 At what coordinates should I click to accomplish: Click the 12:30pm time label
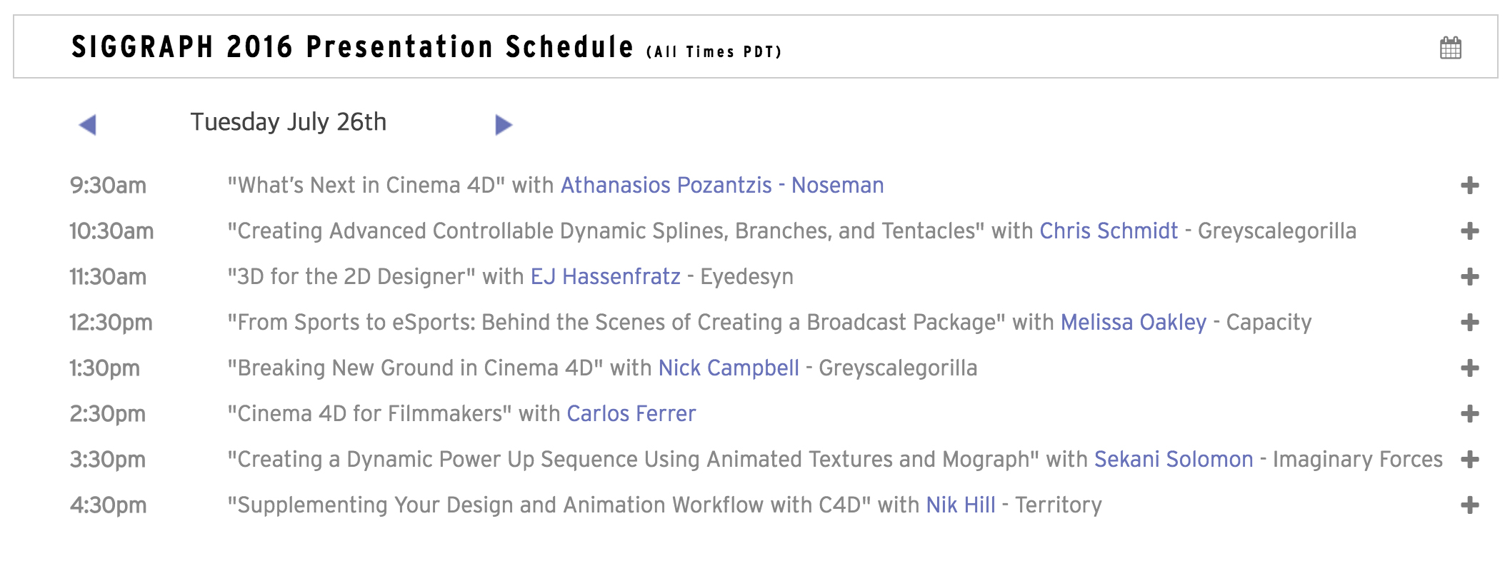tap(111, 323)
